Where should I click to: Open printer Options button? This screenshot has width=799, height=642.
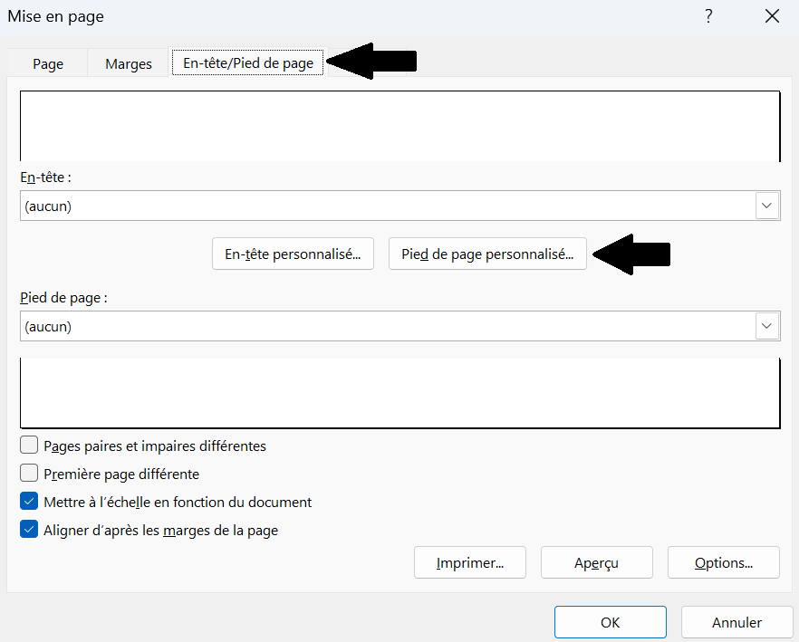(724, 562)
